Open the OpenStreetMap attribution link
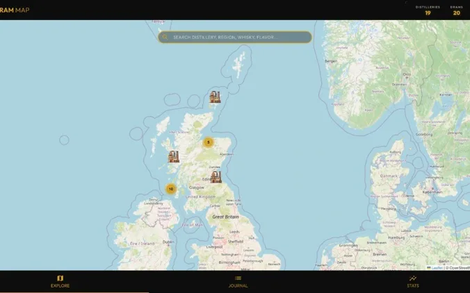The height and width of the screenshot is (293, 470). [459, 268]
